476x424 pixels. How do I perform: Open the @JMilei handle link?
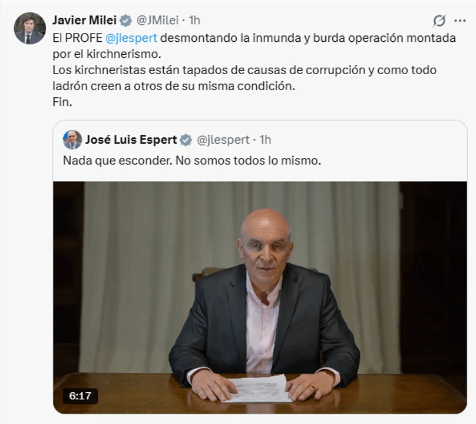(x=157, y=21)
